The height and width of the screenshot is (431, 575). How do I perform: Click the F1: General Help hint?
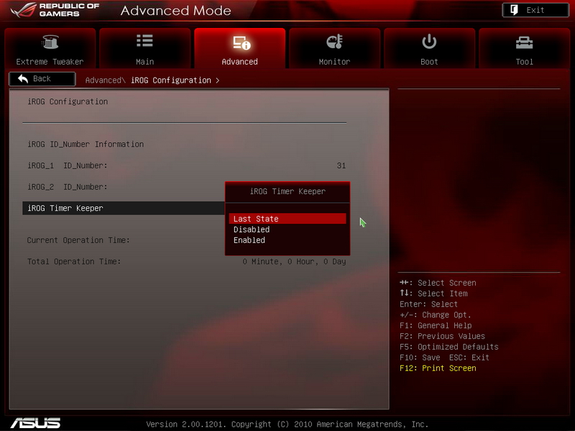436,326
